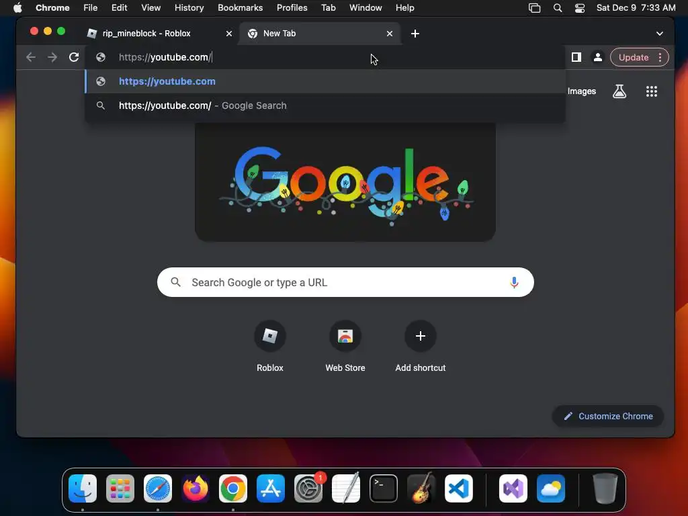Open the Google Search Labs flask icon
The height and width of the screenshot is (516, 688).
619,91
